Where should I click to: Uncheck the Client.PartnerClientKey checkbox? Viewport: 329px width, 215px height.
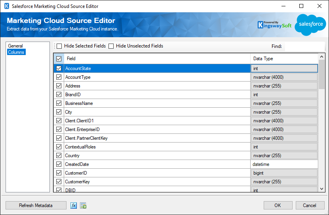click(59, 138)
